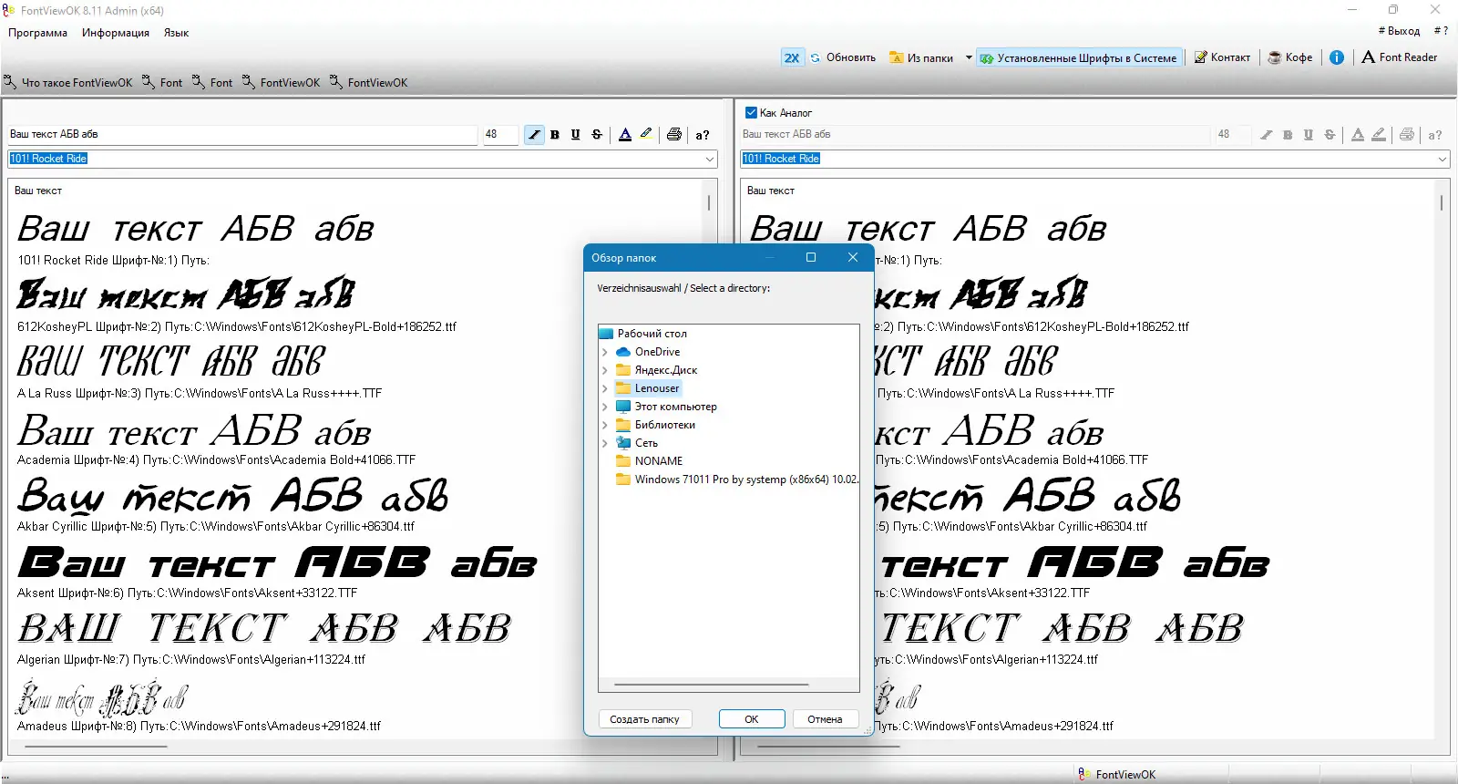Click the blue info icon
This screenshot has width=1458, height=784.
point(1337,57)
